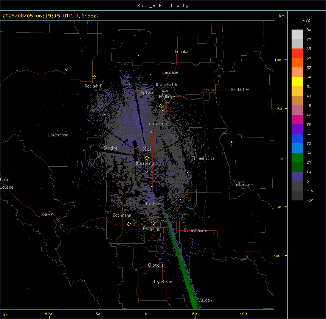Click the dBZ legend heading

pyautogui.click(x=306, y=20)
